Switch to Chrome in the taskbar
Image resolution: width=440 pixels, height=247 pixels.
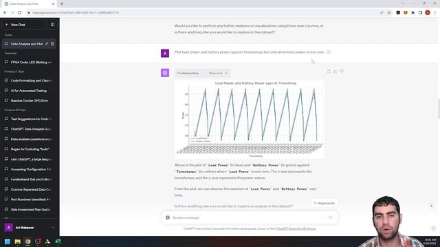27,242
